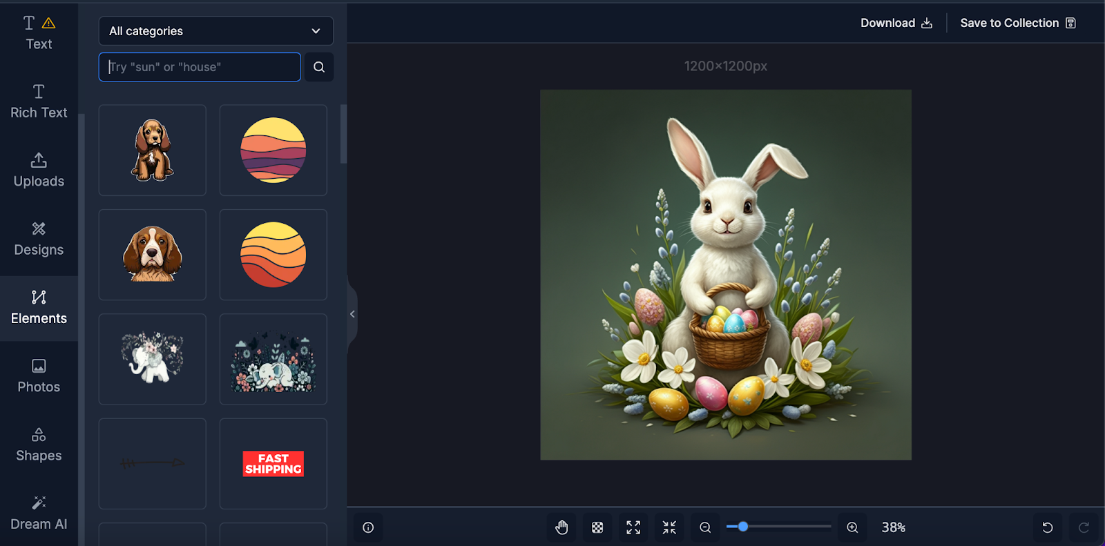This screenshot has height=546, width=1105.
Task: Add the elephant with flower wreath element
Action: click(x=153, y=359)
